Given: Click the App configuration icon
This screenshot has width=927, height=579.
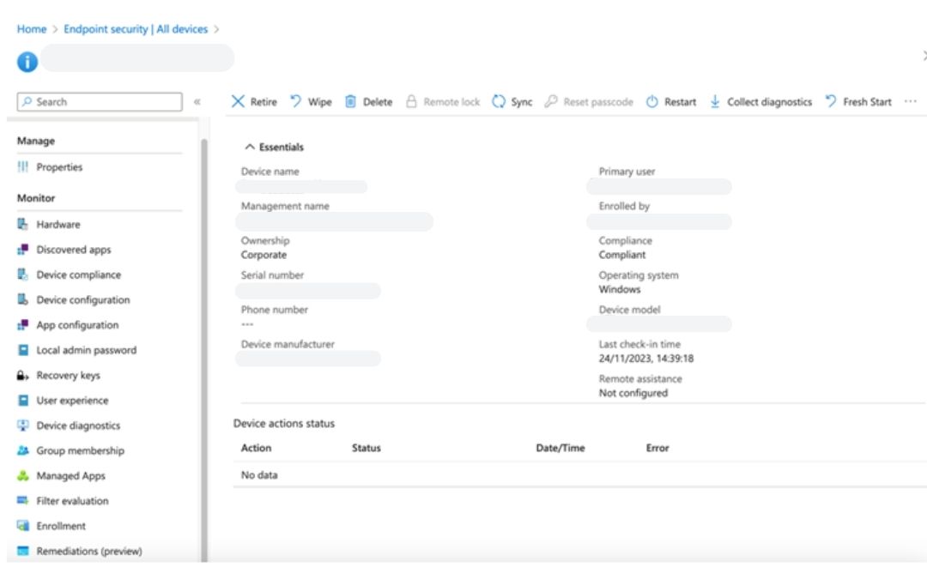Looking at the screenshot, I should (23, 324).
